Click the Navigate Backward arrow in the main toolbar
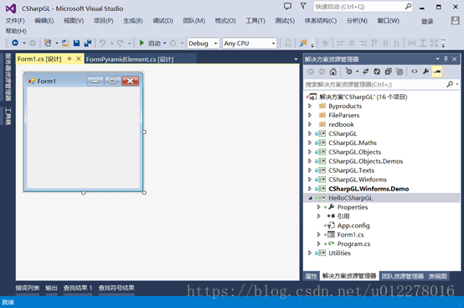464x308 pixels. 15,43
